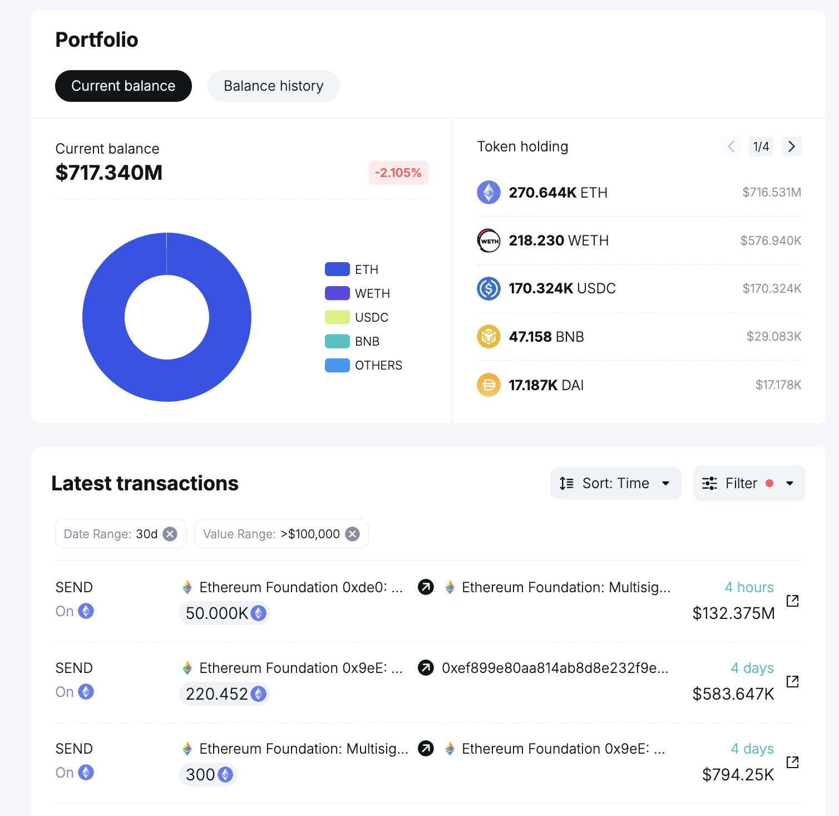This screenshot has width=839, height=816.
Task: Open Ethereum Foundation 0xde0 sender address
Action: point(300,587)
